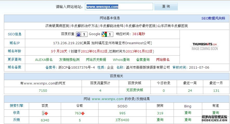This screenshot has width=230, height=124.
Task: Click the 有道 column header
Action: (216, 106)
